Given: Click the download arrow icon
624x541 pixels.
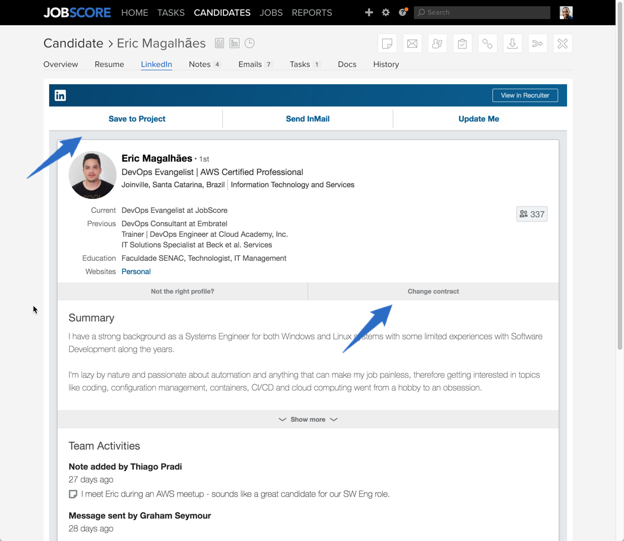Looking at the screenshot, I should point(513,43).
